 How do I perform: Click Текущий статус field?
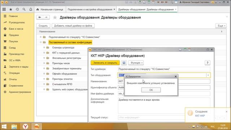(x=151, y=117)
